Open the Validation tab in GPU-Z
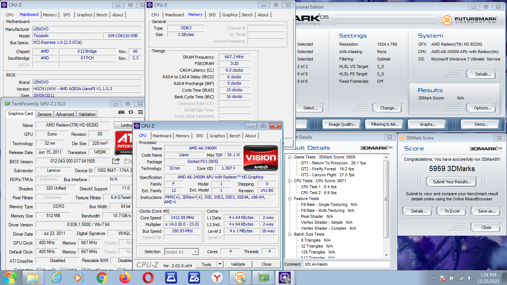Viewport: 507px width, 285px height. click(87, 114)
